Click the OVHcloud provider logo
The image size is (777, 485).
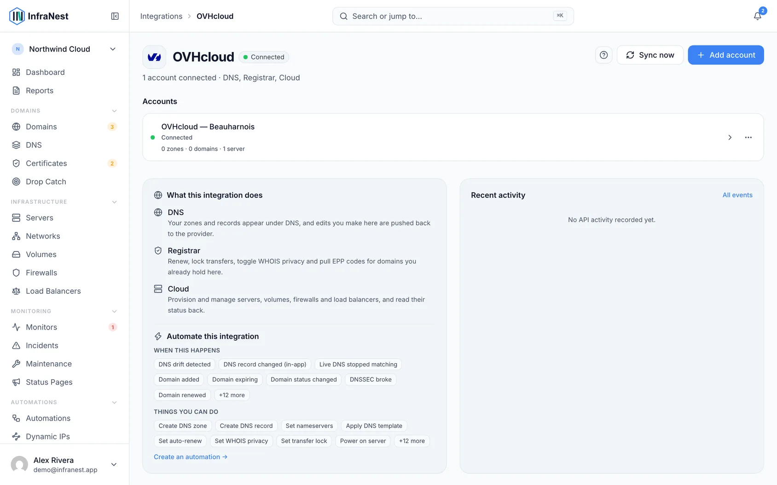[154, 57]
